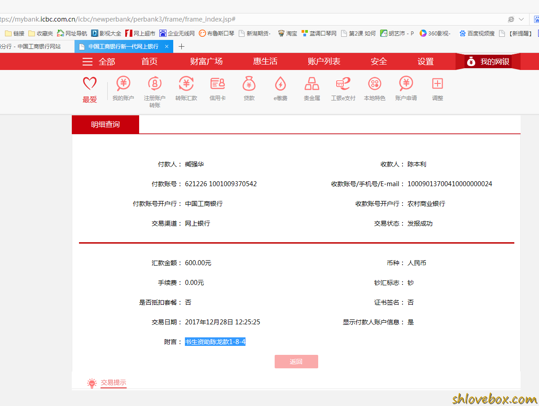Open the 360影视 bookmark
Image resolution: width=539 pixels, height=406 pixels.
435,33
